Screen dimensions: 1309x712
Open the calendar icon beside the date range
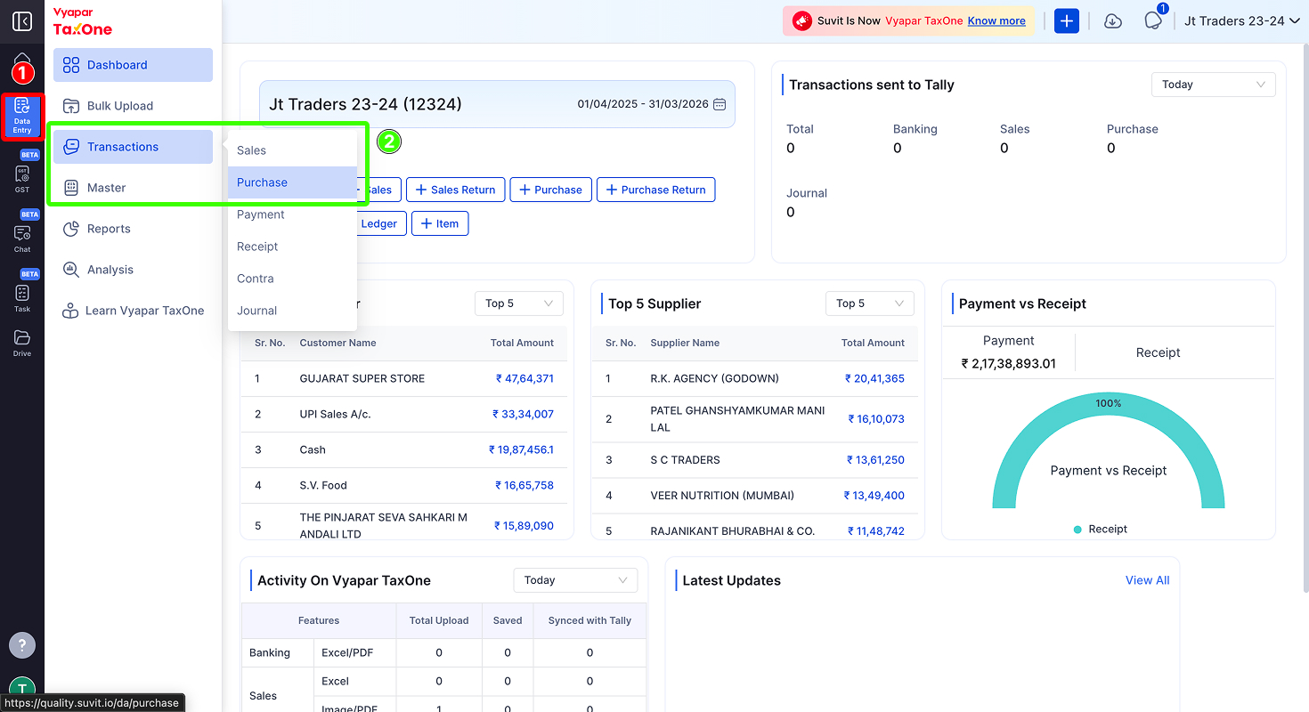[x=720, y=104]
